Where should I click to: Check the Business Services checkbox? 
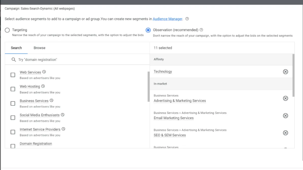click(13, 104)
